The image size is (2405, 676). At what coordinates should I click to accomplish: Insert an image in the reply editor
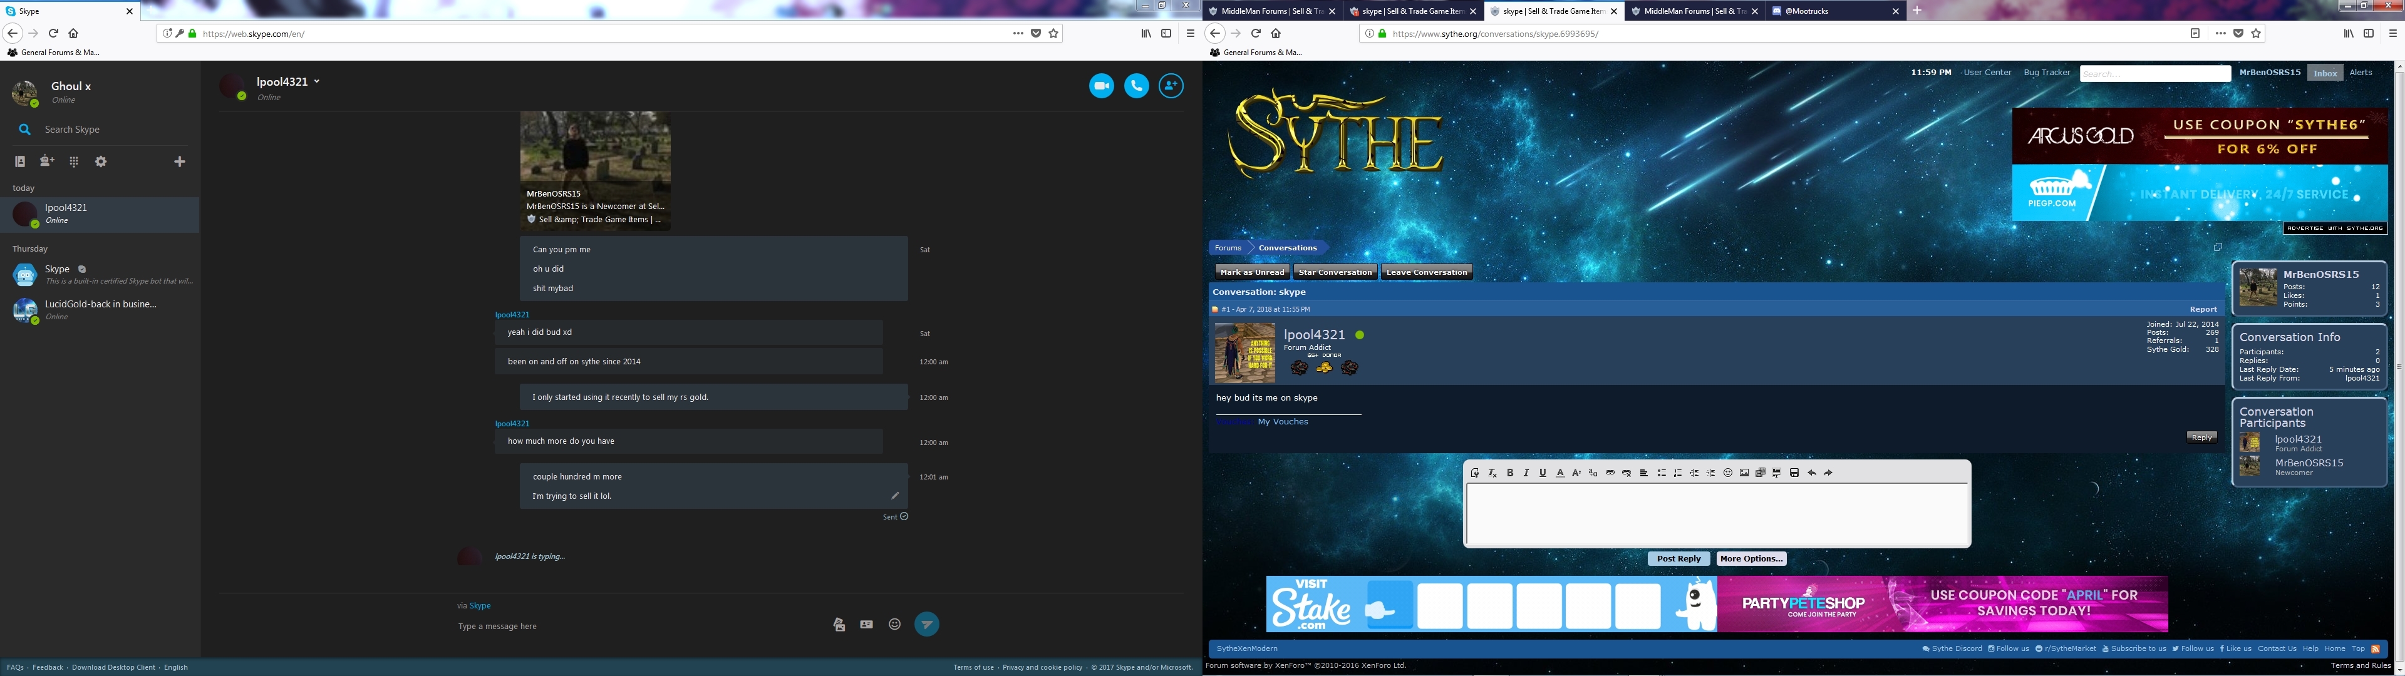click(x=1744, y=473)
